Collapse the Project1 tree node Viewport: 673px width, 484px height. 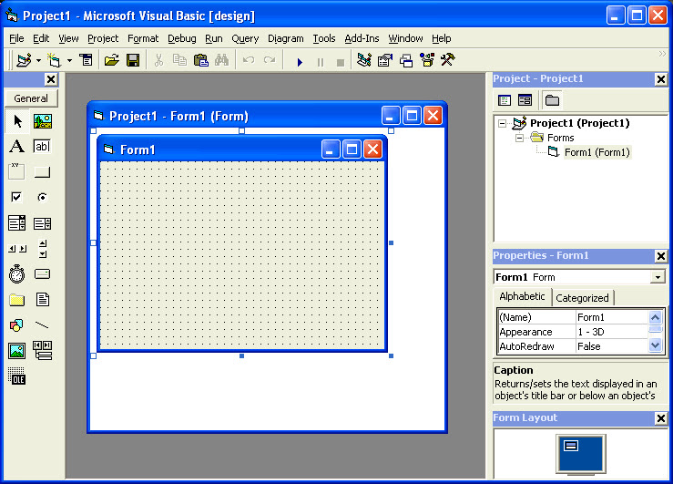(x=502, y=124)
